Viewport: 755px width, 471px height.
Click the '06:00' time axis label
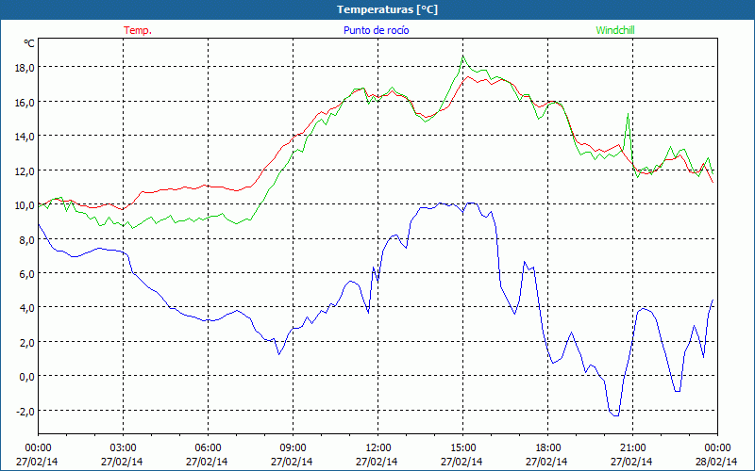(208, 448)
